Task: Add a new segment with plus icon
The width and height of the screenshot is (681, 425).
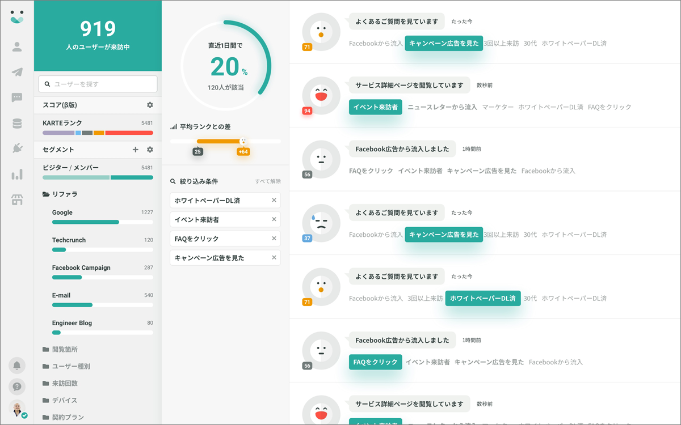Action: pos(135,150)
